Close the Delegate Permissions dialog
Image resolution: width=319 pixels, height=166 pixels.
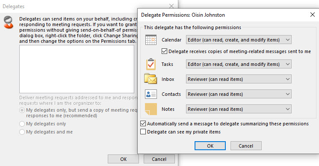coord(313,15)
